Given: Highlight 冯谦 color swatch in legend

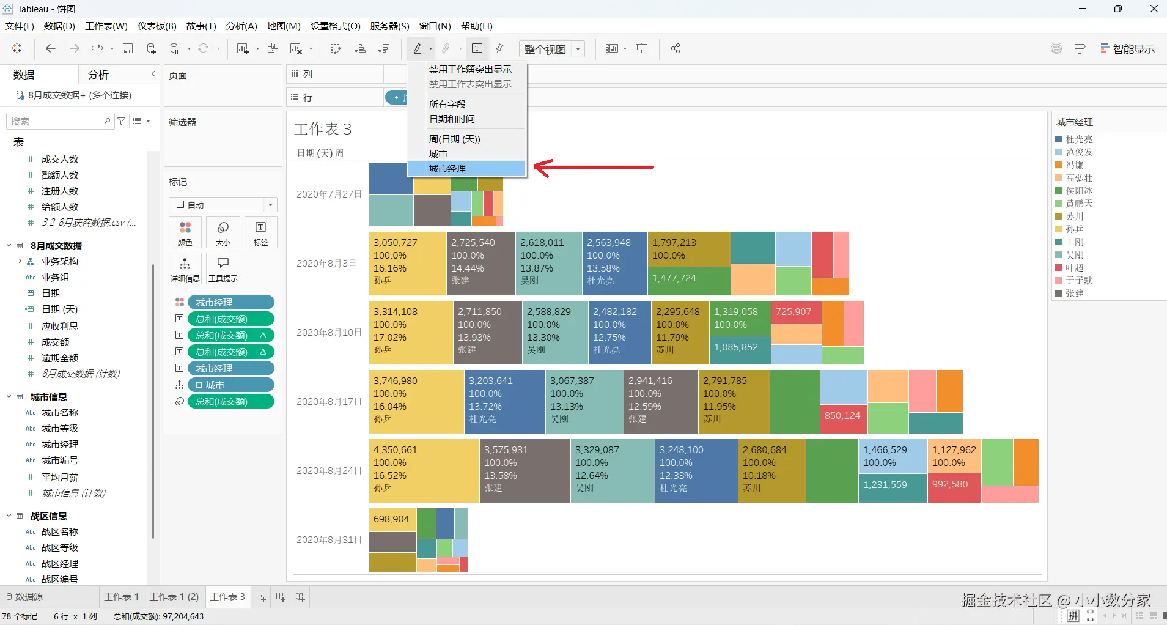Looking at the screenshot, I should point(1059,165).
